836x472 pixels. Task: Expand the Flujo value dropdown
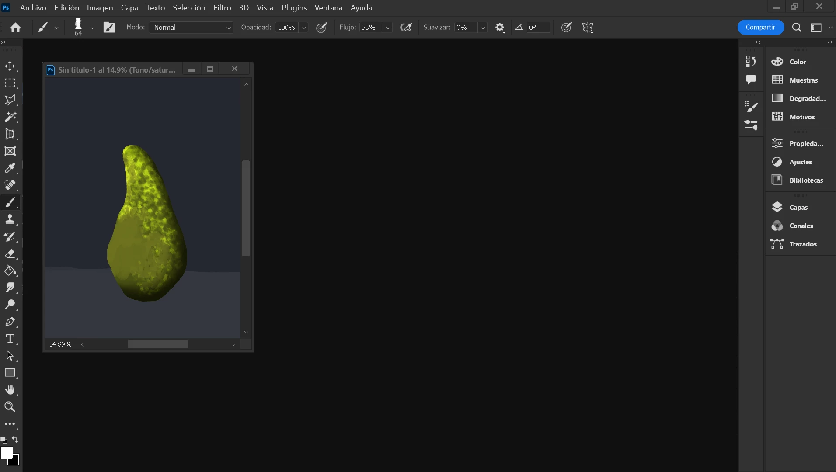(388, 28)
